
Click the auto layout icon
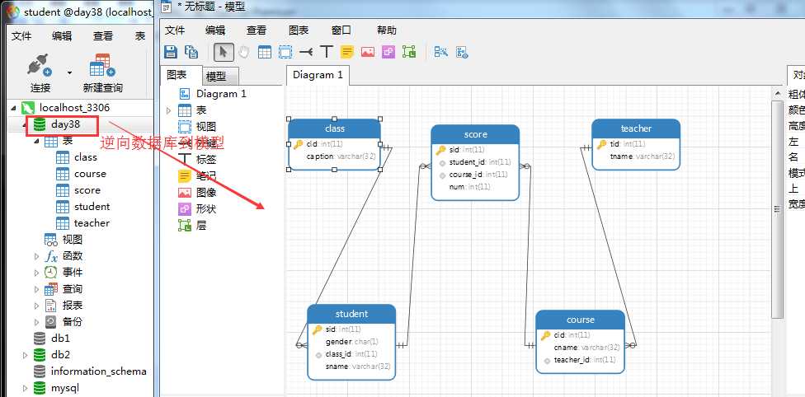click(x=441, y=52)
